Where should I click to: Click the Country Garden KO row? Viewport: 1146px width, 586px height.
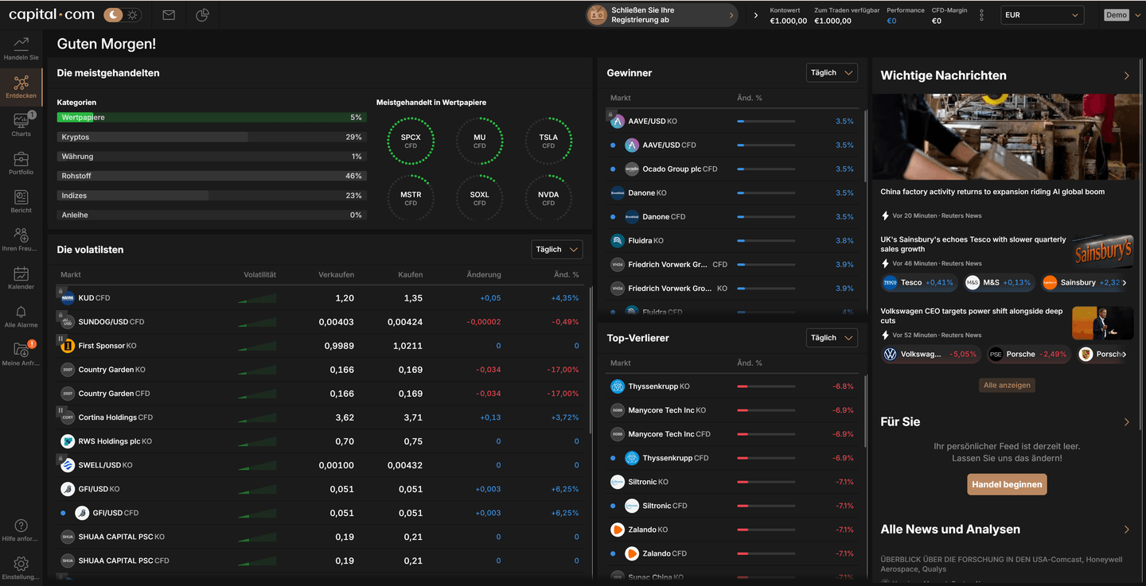(x=319, y=370)
